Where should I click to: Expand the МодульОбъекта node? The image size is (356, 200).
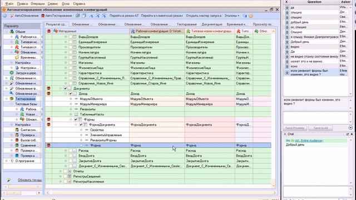[x=71, y=99]
